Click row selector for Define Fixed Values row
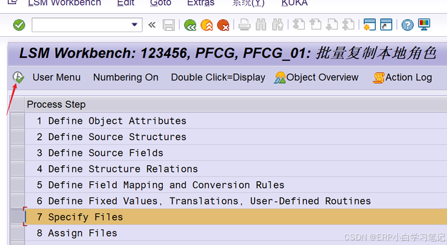 pos(18,201)
